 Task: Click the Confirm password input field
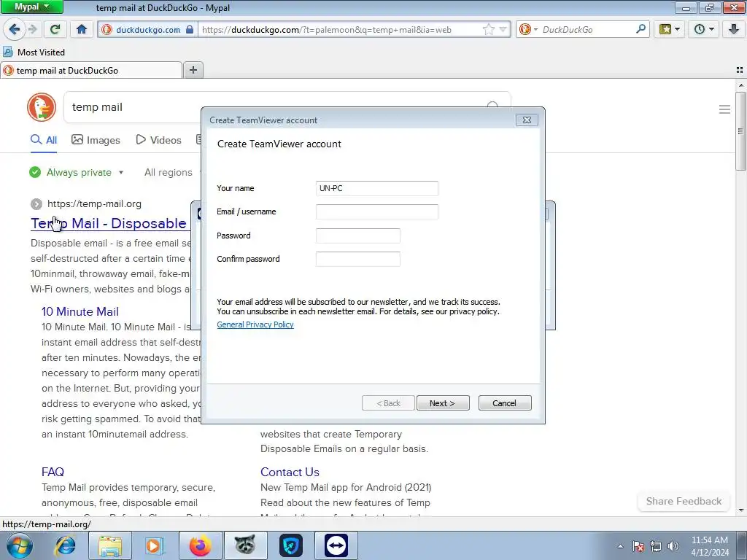pyautogui.click(x=357, y=259)
